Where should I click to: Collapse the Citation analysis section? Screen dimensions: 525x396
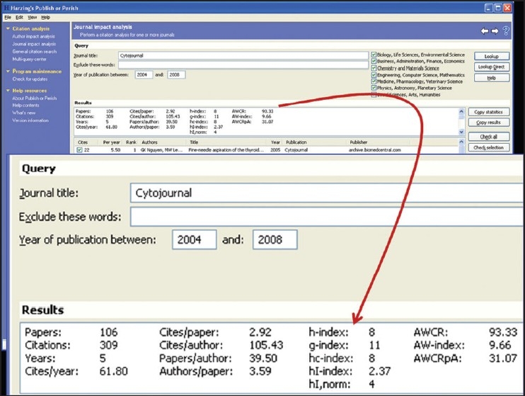[8, 29]
